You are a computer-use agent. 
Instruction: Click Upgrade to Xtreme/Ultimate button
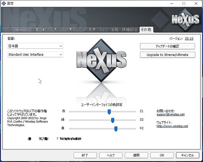point(167,55)
